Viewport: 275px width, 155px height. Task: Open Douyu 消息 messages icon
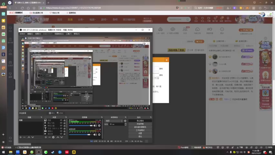[x=221, y=19]
